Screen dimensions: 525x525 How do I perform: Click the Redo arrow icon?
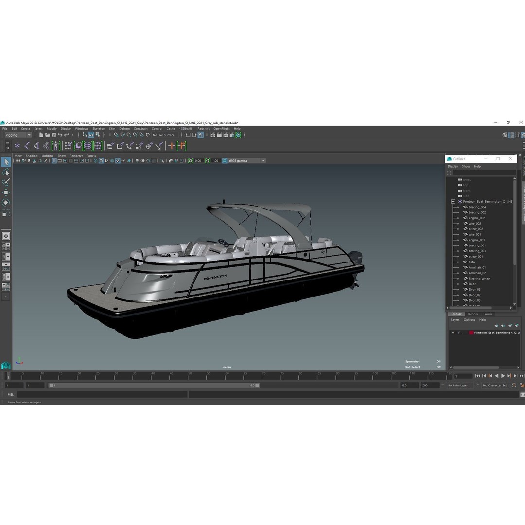click(66, 135)
